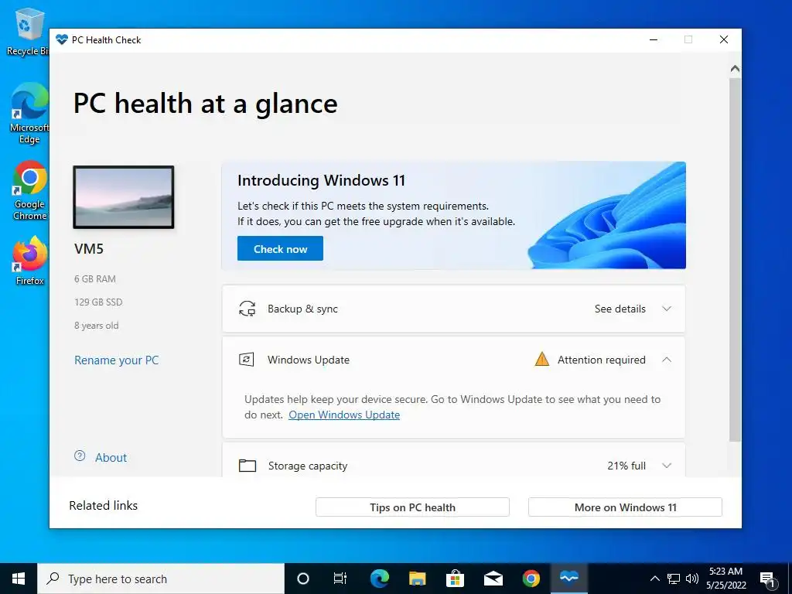
Task: Click the Storage capacity folder icon
Action: click(247, 465)
